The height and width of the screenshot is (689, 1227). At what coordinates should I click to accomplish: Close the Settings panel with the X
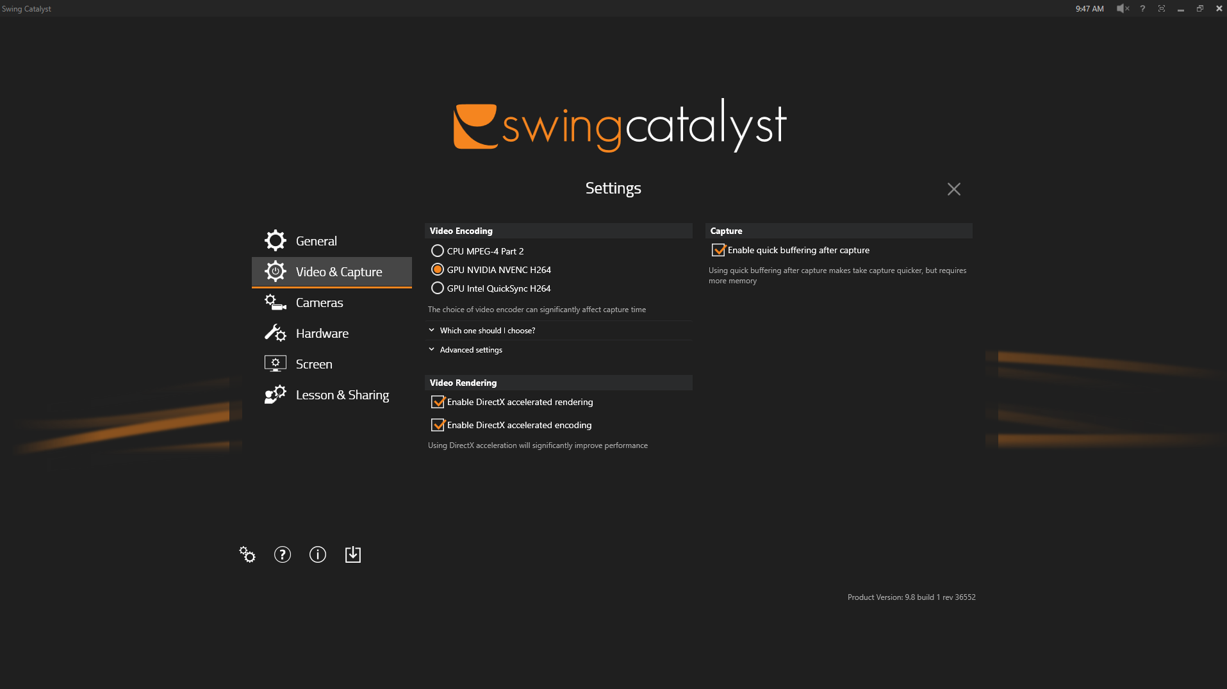coord(953,189)
